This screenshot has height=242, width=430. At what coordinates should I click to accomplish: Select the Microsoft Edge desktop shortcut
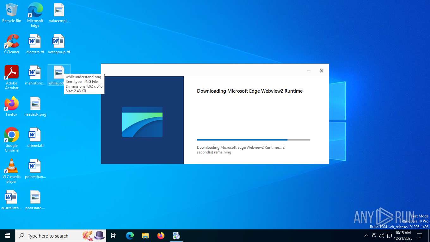pyautogui.click(x=35, y=15)
